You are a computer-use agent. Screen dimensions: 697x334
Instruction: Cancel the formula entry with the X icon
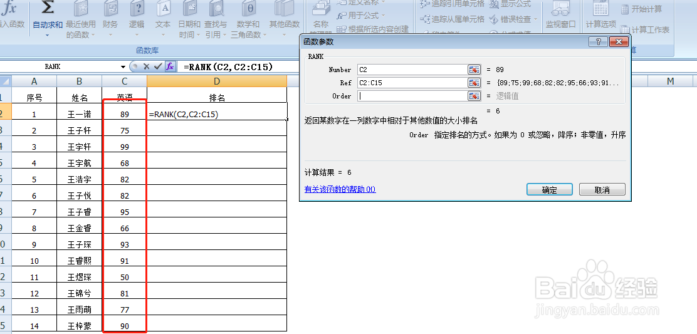146,66
